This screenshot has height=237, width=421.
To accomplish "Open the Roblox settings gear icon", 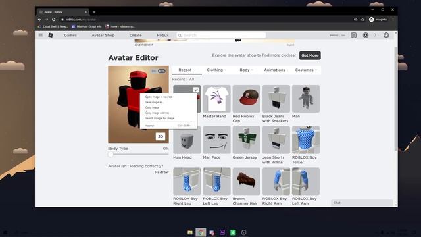I will click(386, 35).
